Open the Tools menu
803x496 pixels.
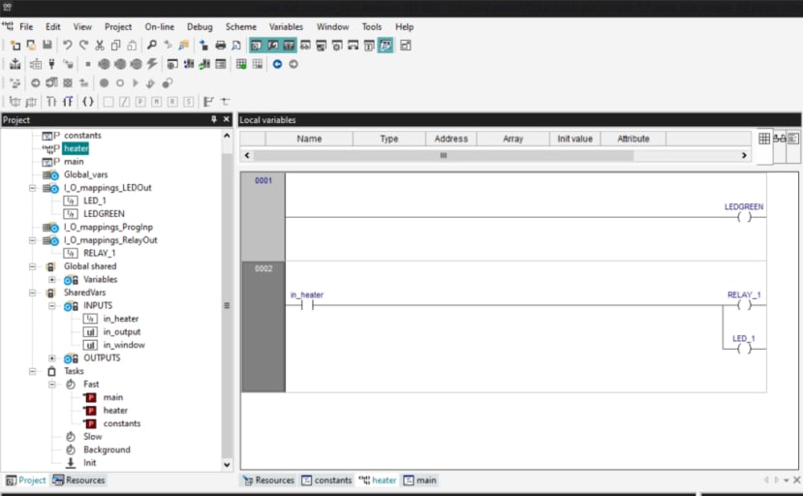coord(372,27)
